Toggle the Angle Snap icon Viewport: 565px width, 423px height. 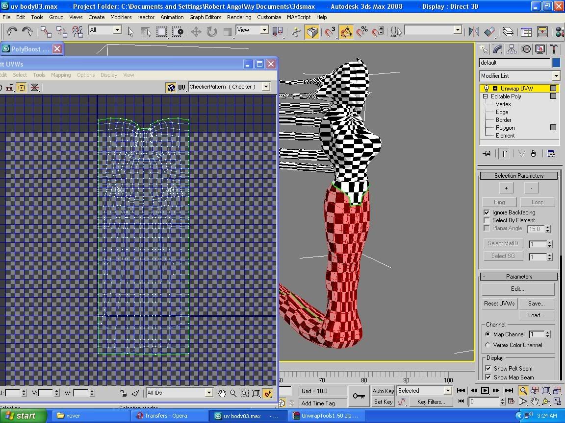pos(346,32)
